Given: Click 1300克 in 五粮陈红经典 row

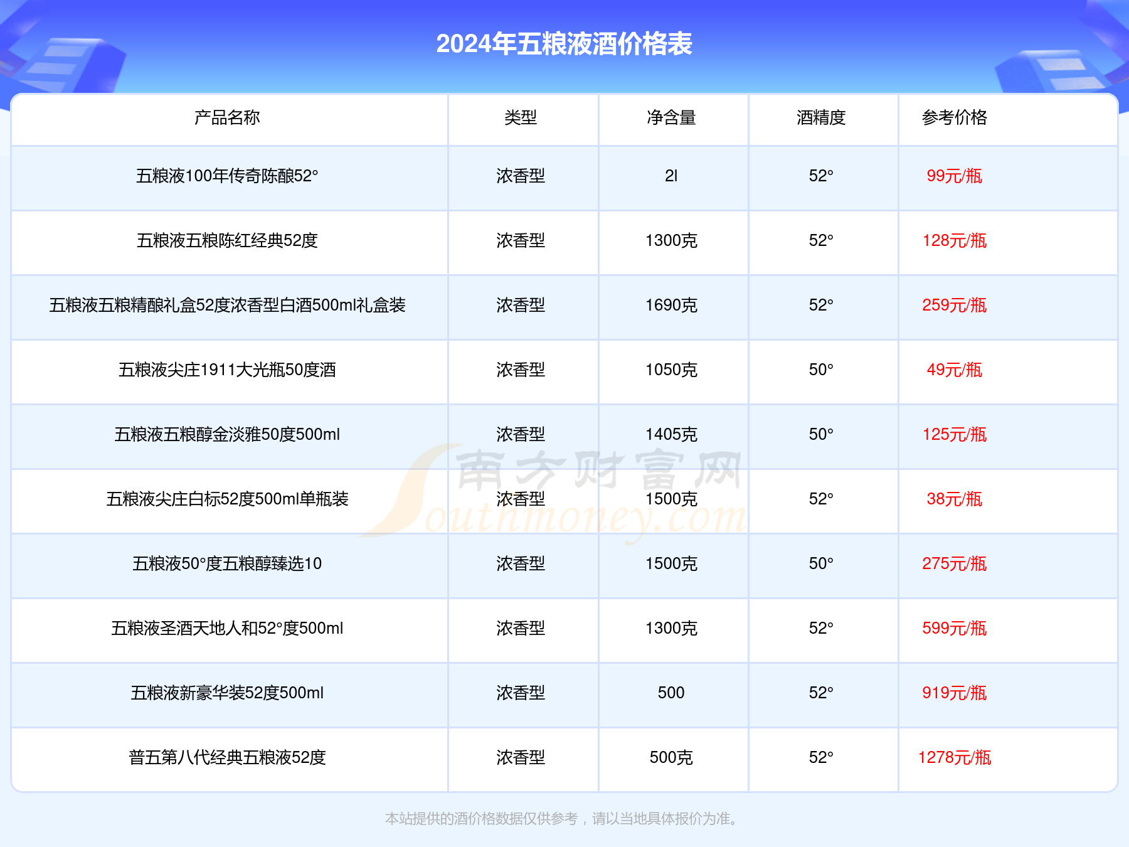Looking at the screenshot, I should 671,240.
